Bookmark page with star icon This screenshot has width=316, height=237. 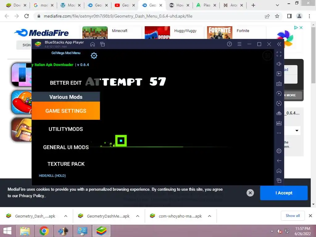pos(277,16)
